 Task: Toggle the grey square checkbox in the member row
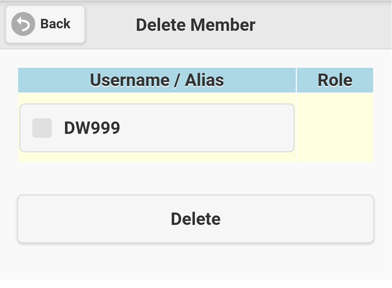pos(42,128)
